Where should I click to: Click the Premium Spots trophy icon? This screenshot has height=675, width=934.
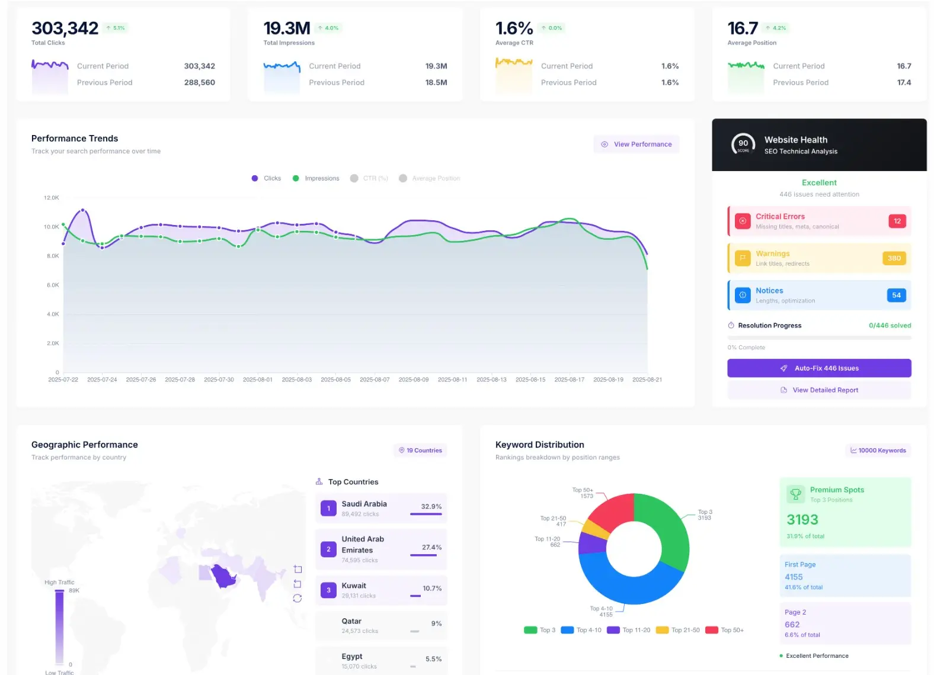tap(795, 494)
